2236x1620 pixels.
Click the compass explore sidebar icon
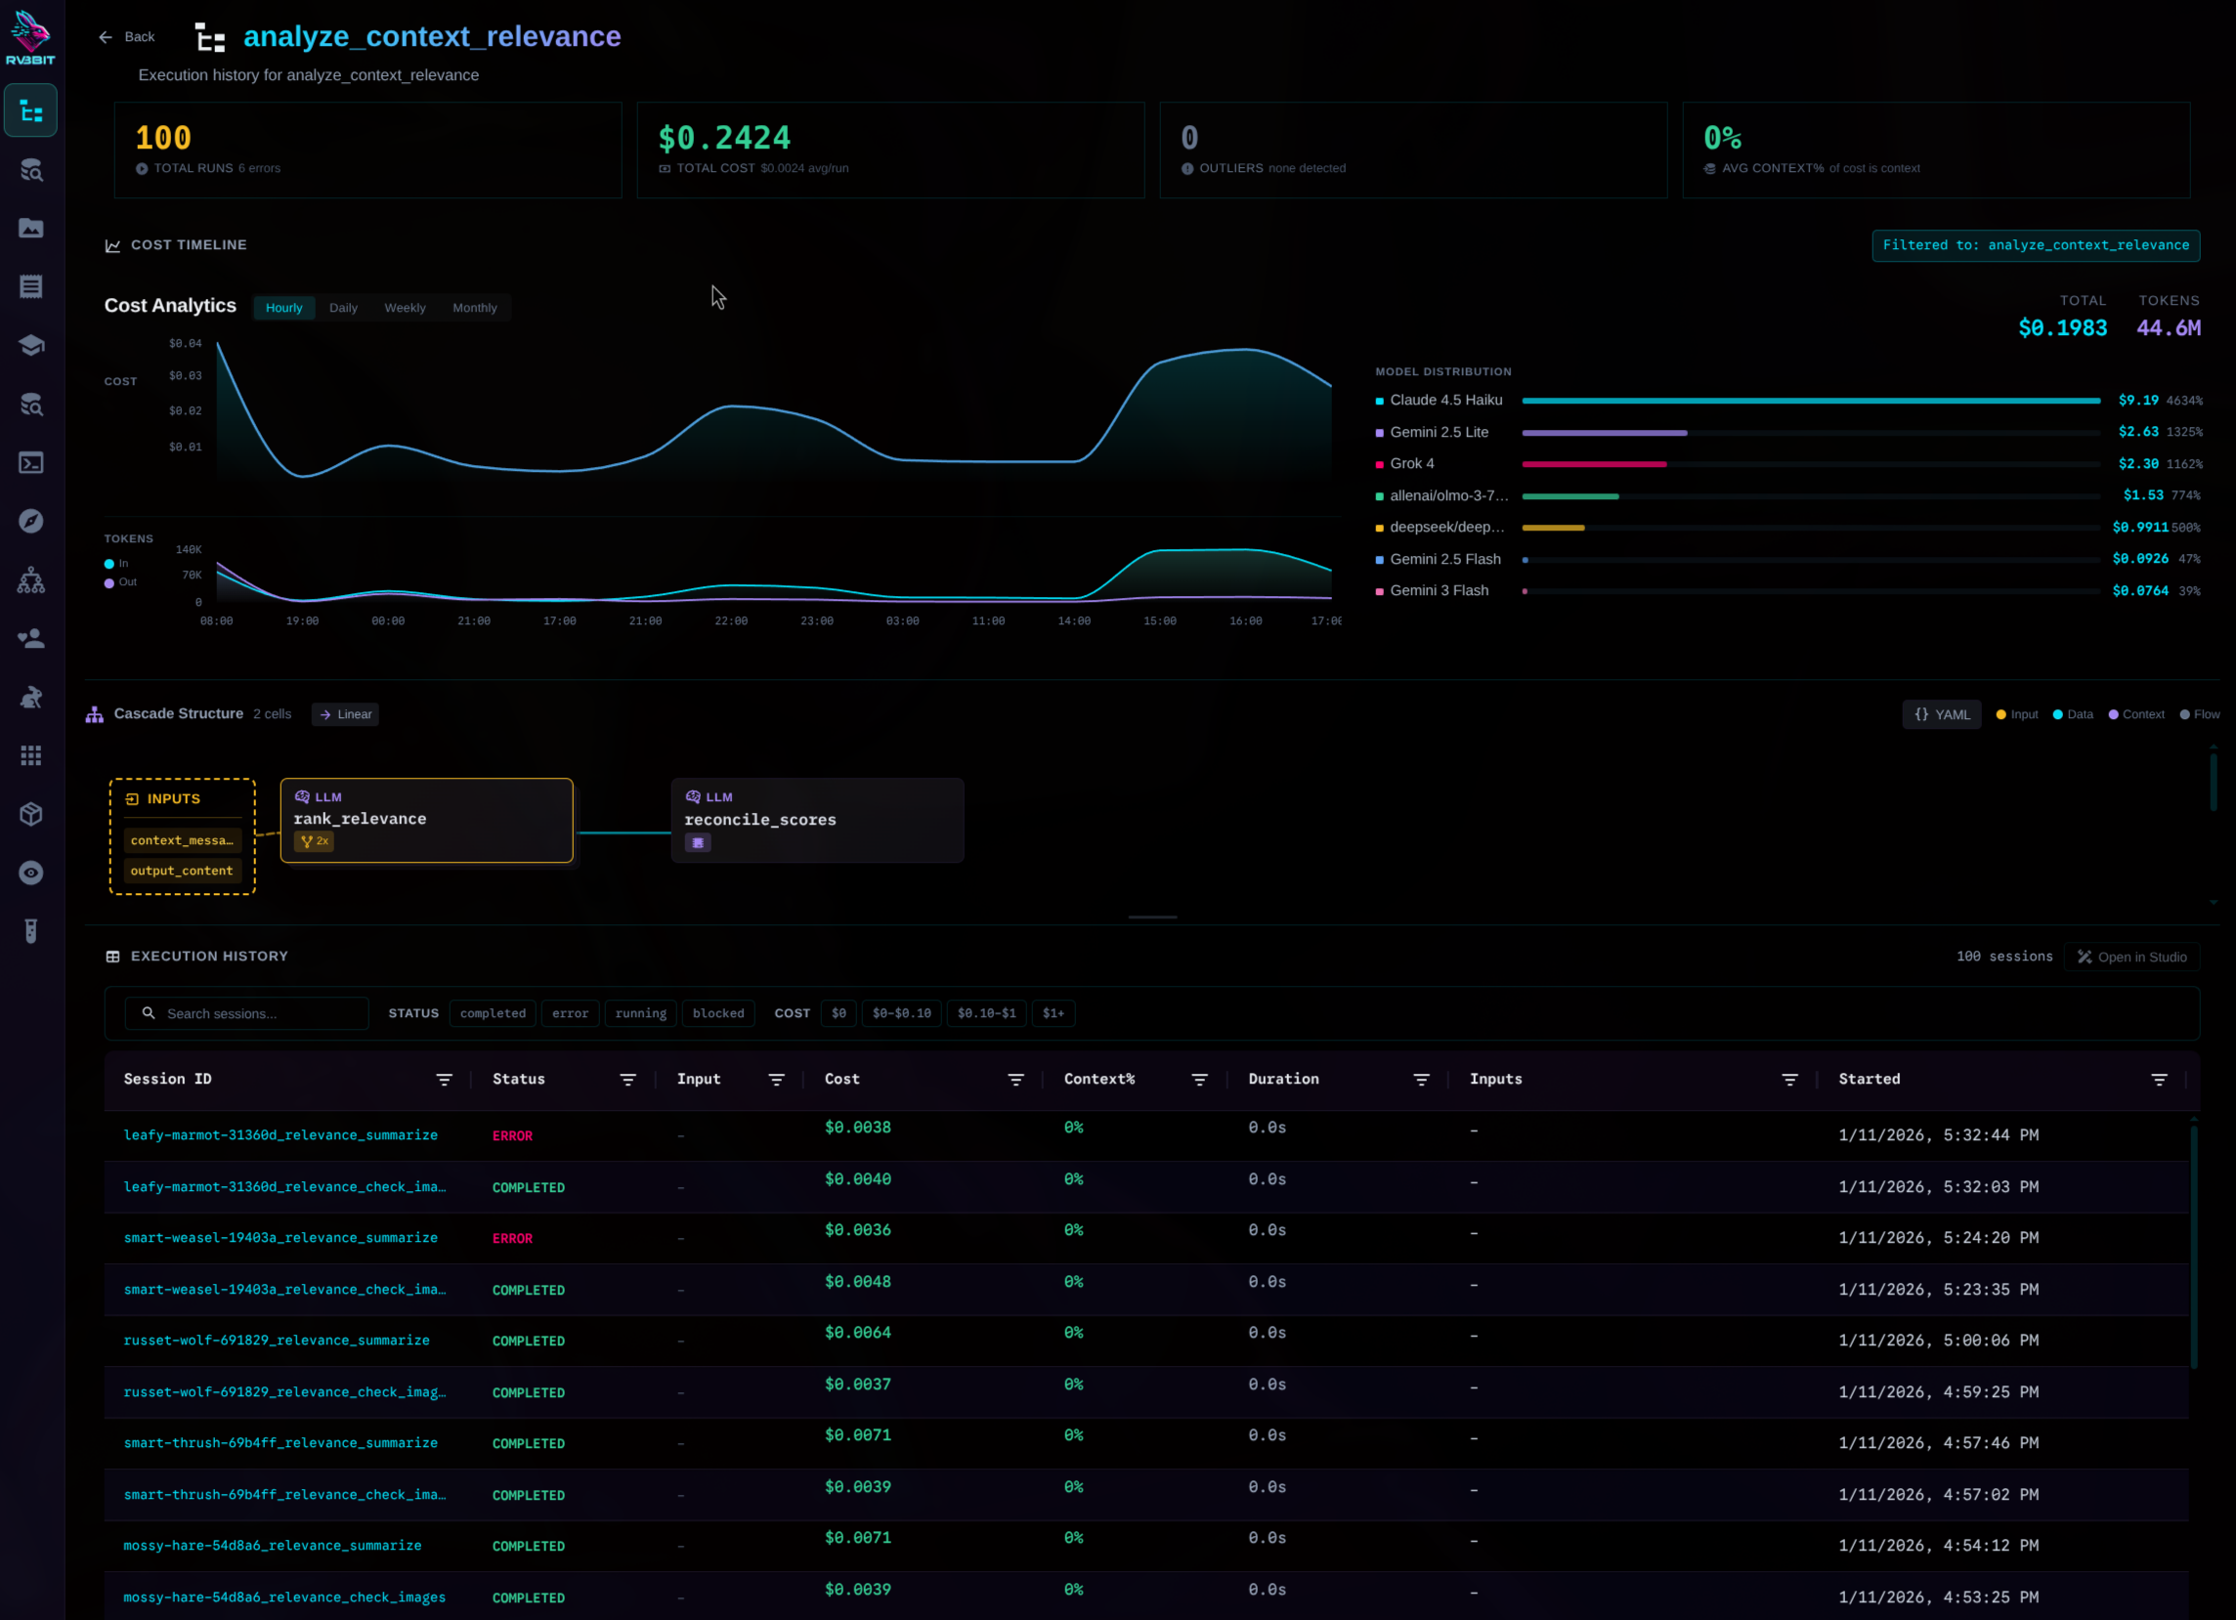[30, 522]
